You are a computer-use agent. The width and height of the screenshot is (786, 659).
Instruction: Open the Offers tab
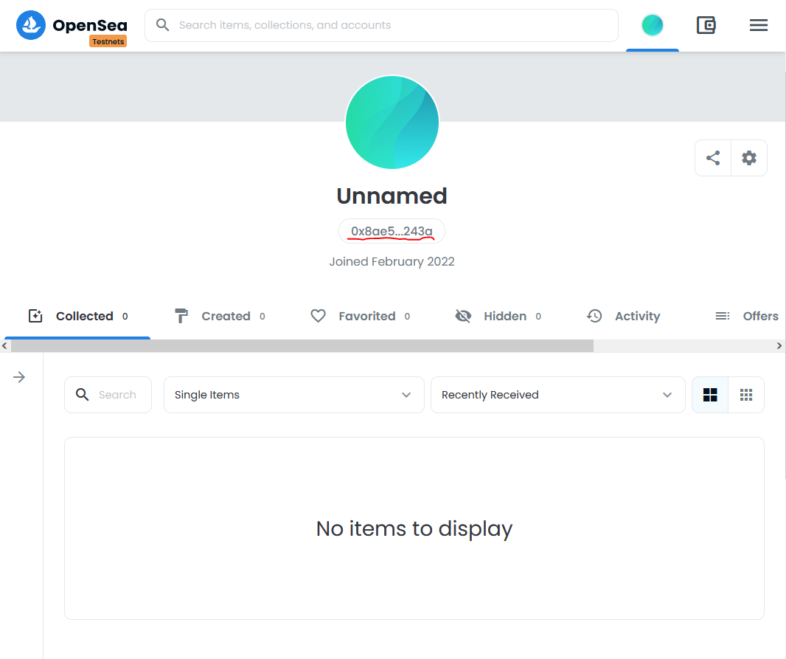(x=747, y=316)
